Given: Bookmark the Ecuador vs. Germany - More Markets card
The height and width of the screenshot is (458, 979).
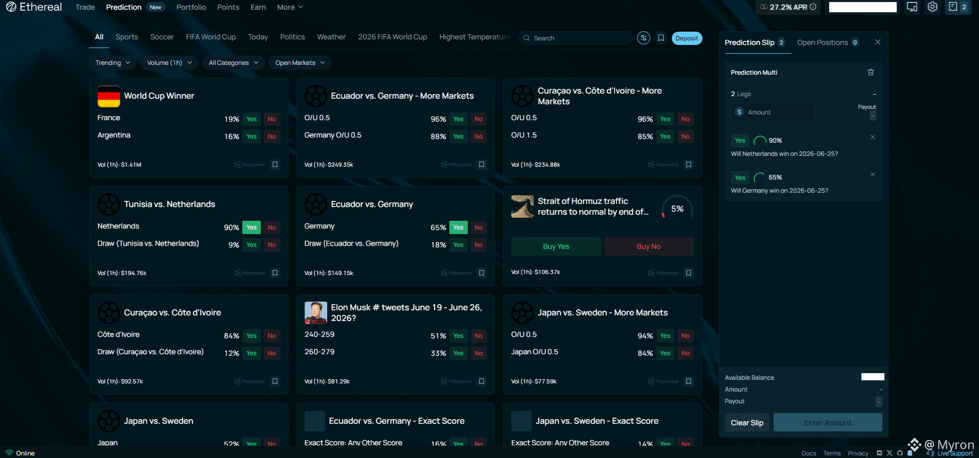Looking at the screenshot, I should coord(482,165).
